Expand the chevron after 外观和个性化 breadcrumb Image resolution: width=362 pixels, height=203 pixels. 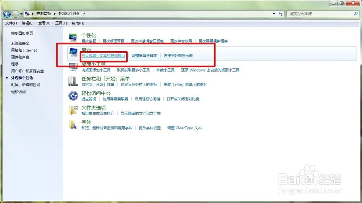tap(84, 14)
